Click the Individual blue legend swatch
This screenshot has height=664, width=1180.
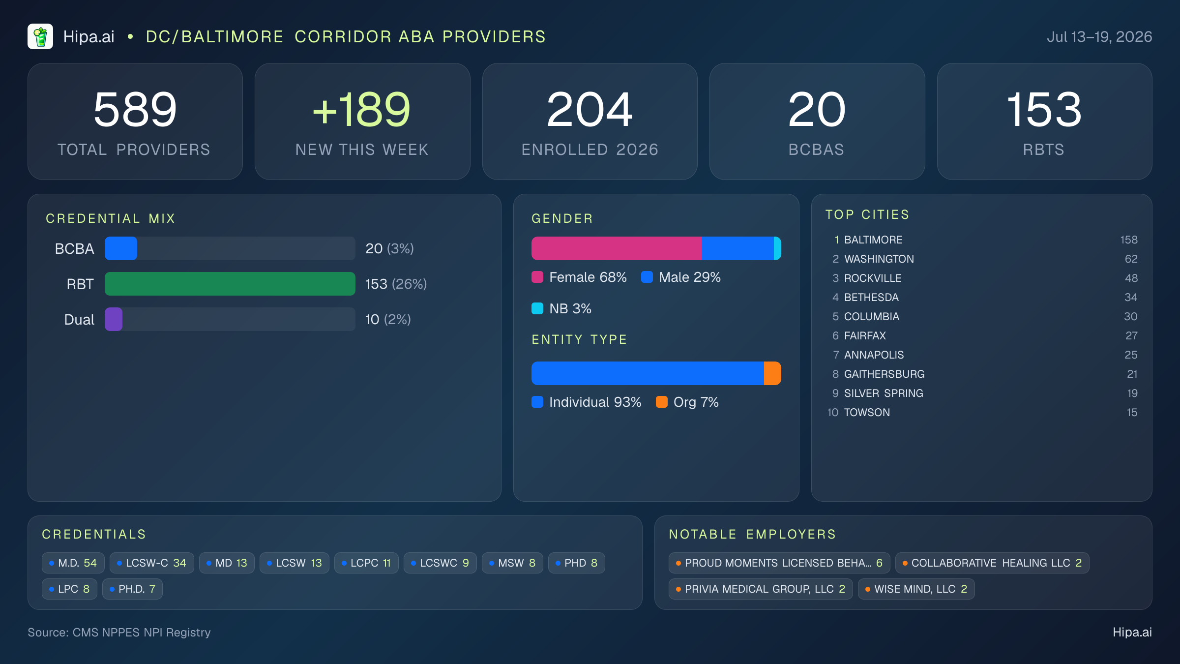(537, 402)
